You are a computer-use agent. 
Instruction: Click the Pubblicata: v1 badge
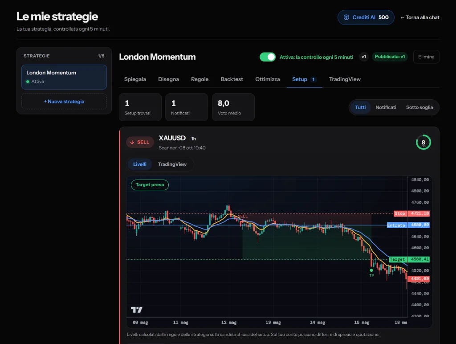click(390, 57)
